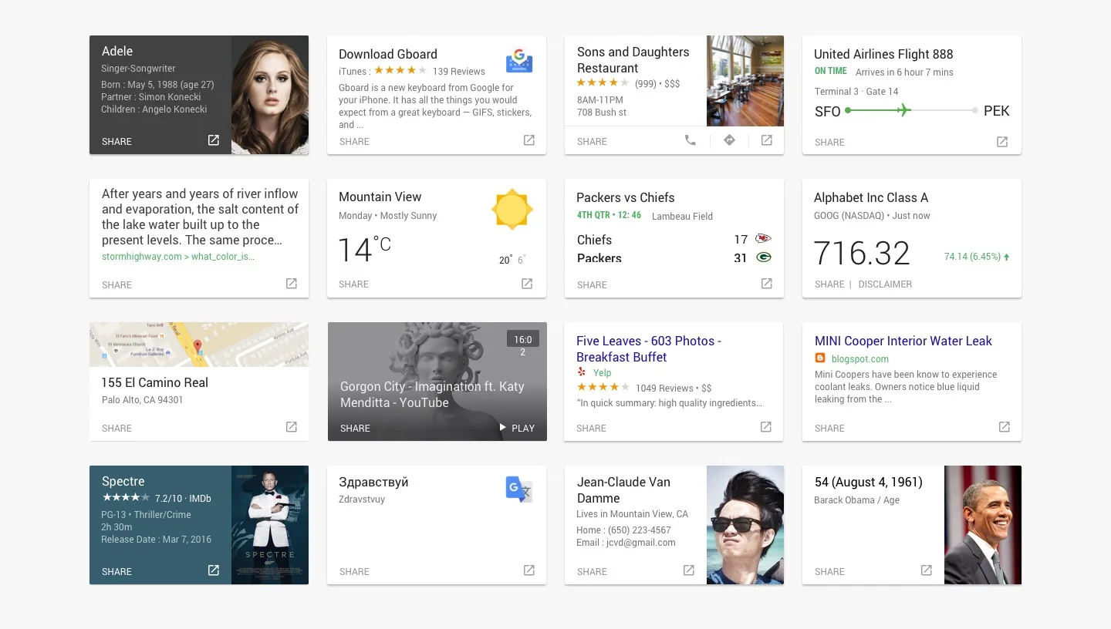Click the airplane icon on flight route
This screenshot has height=629, width=1111.
(x=903, y=110)
